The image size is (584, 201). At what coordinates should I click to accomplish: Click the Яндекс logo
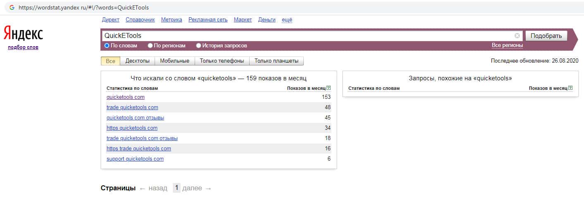point(23,33)
